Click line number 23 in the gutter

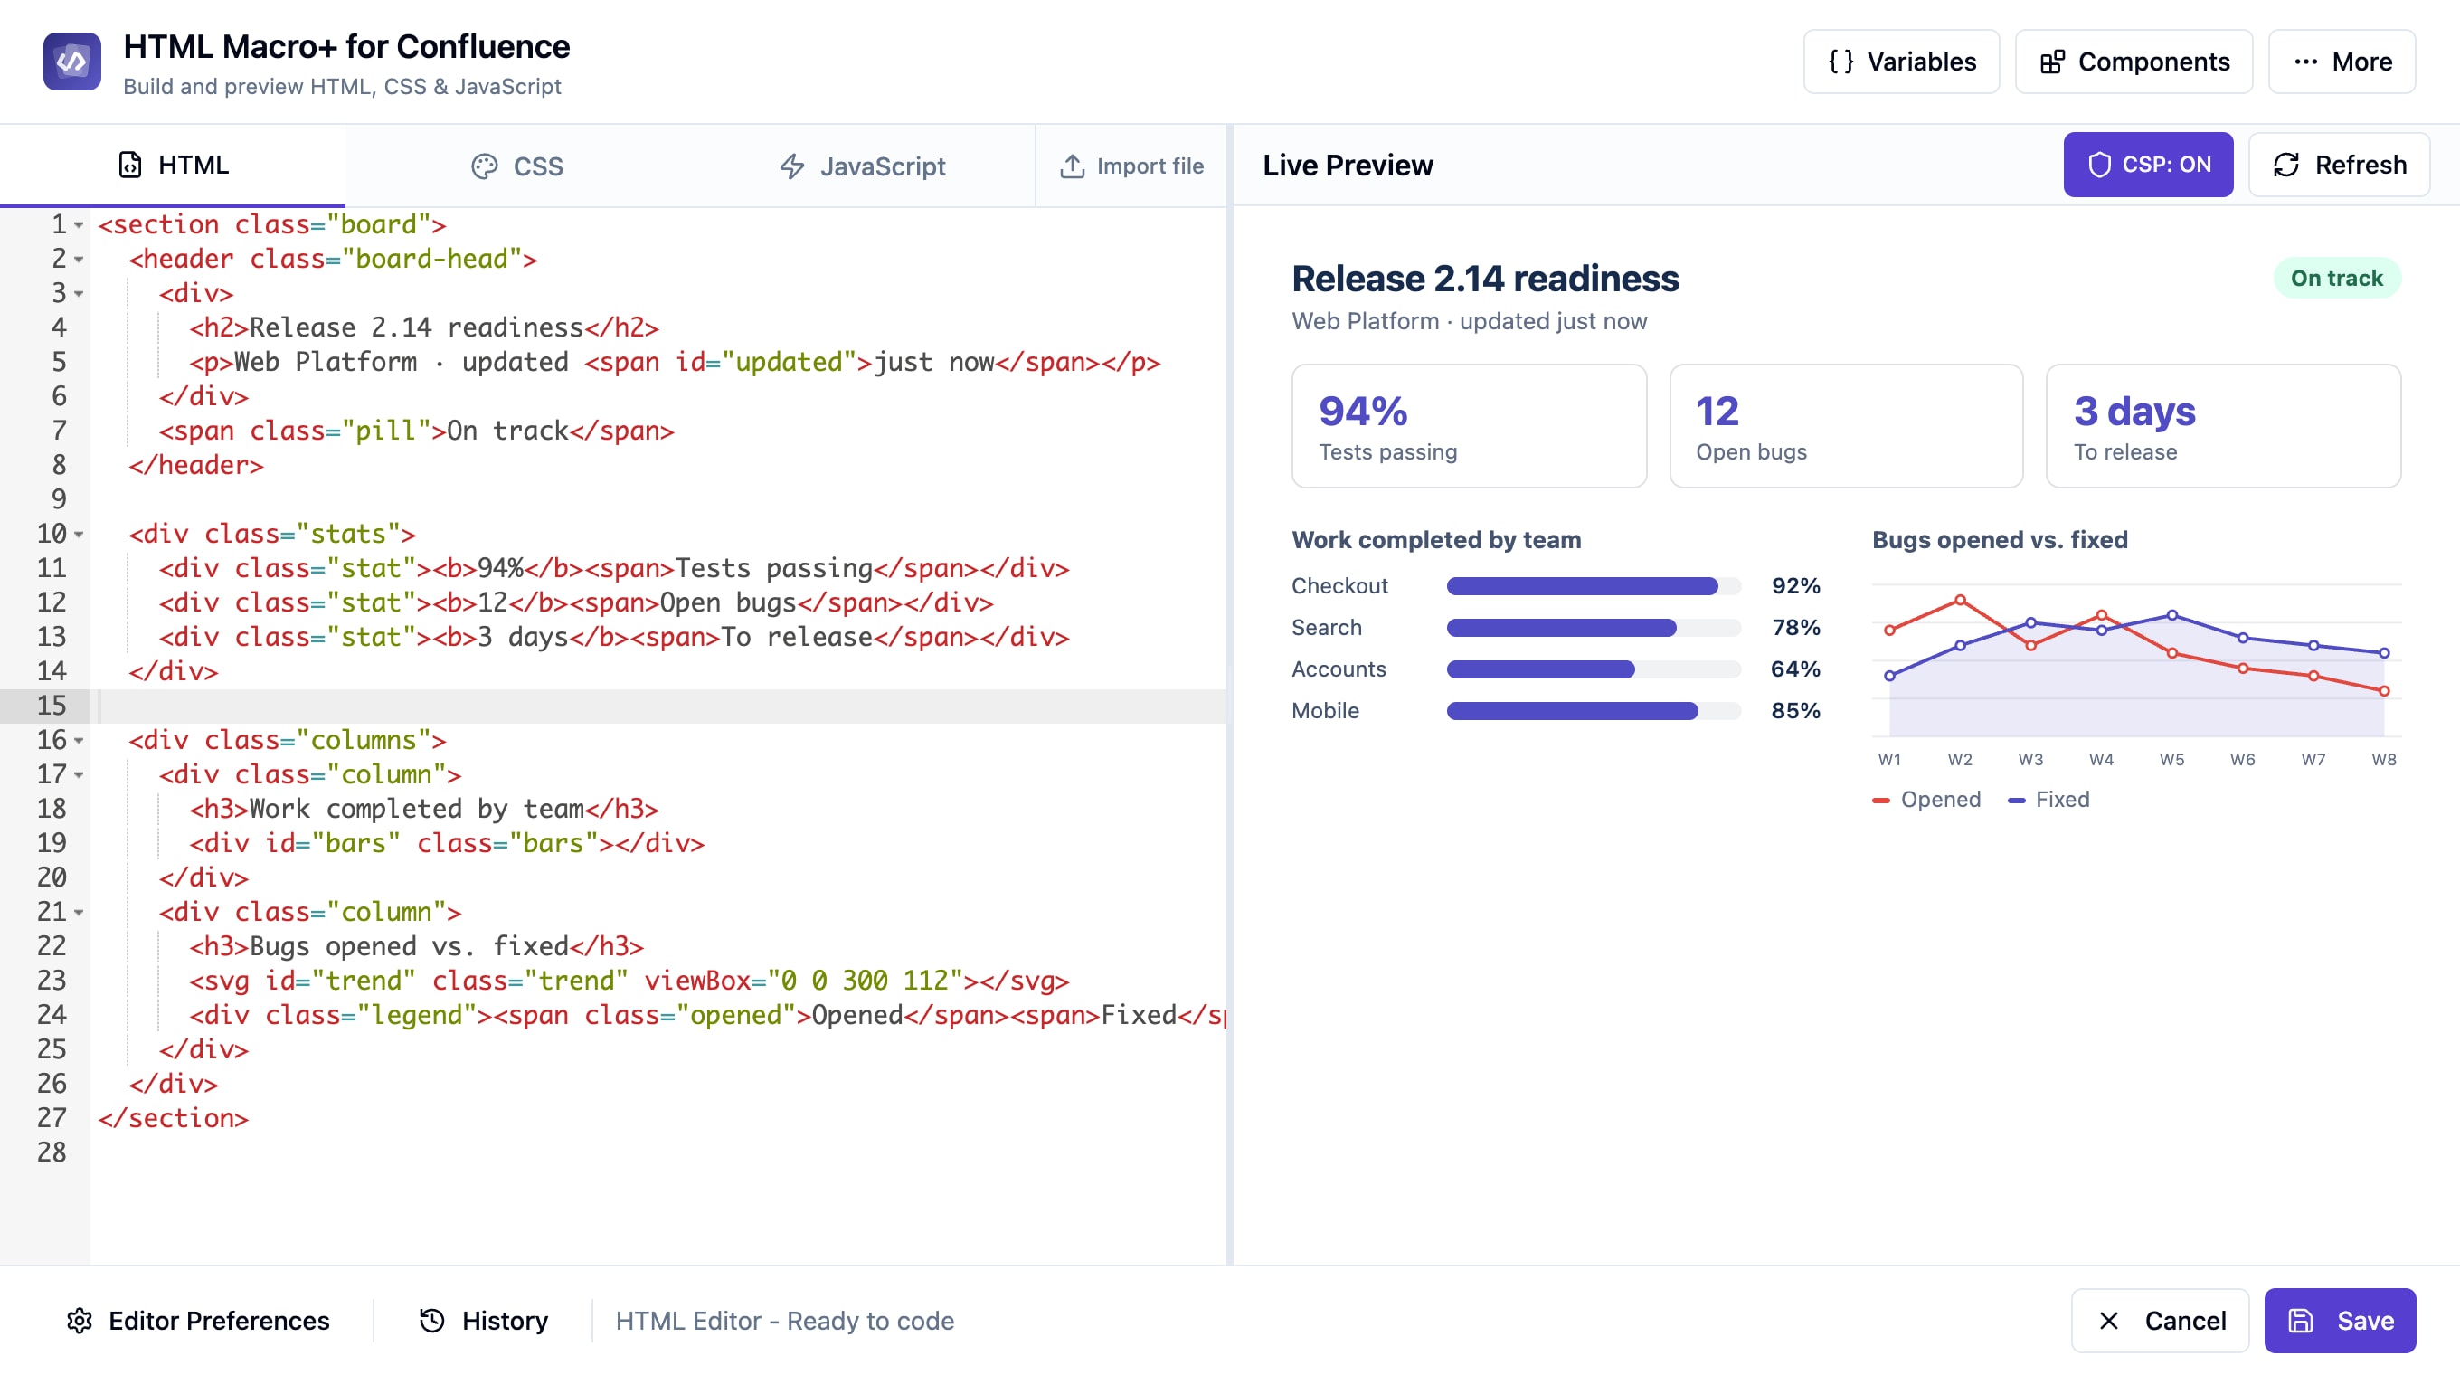click(x=52, y=981)
